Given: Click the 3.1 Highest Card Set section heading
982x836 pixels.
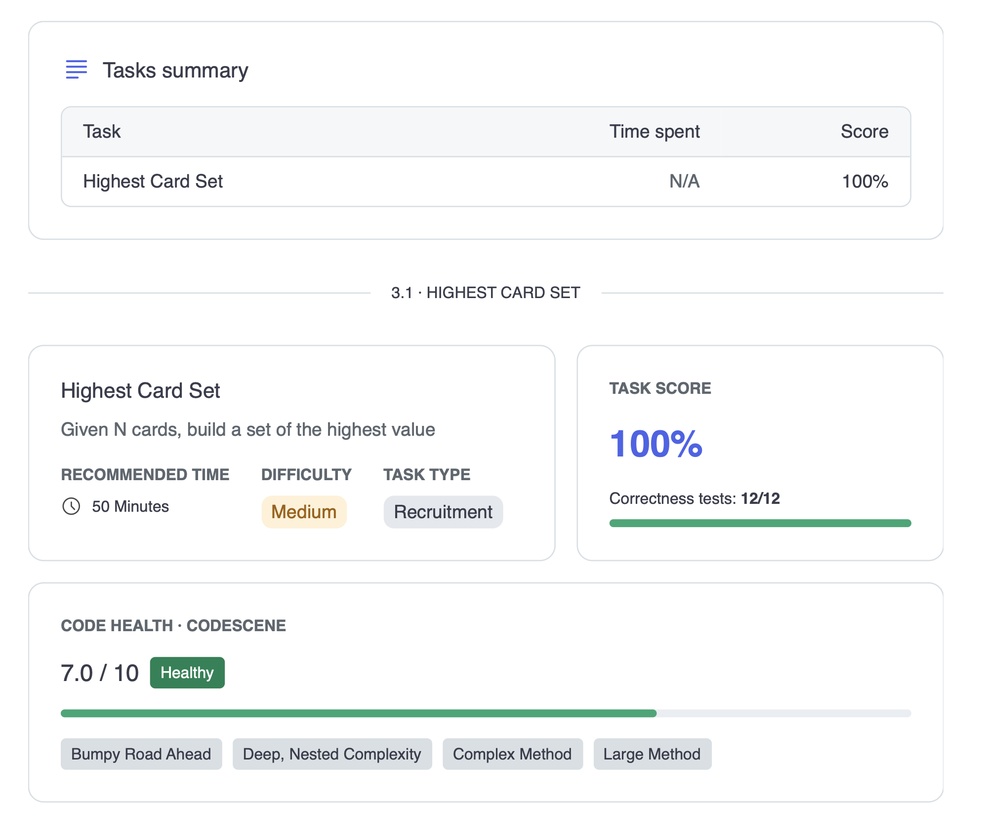Looking at the screenshot, I should [x=486, y=293].
